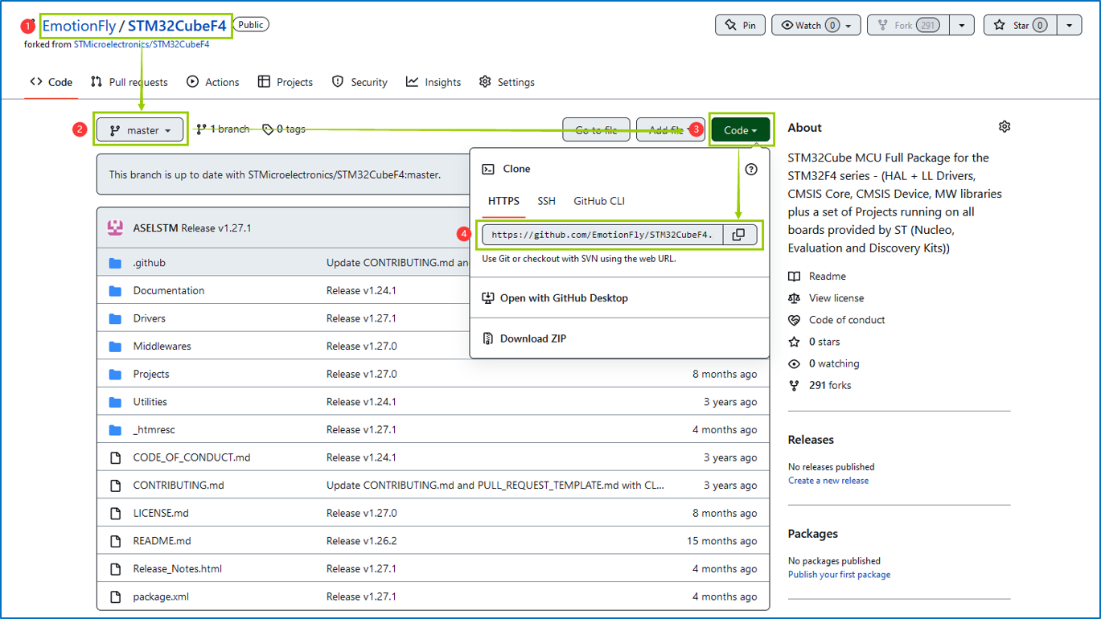Image resolution: width=1101 pixels, height=619 pixels.
Task: Open the Add file dropdown
Action: (670, 130)
